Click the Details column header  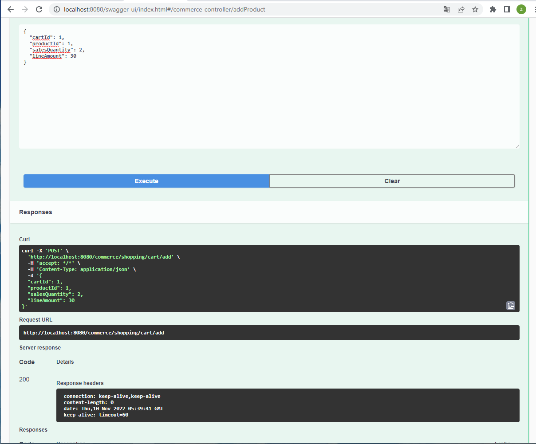tap(65, 362)
